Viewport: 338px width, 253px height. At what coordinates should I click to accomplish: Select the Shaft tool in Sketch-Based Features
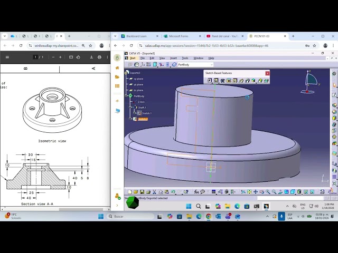tap(222, 81)
